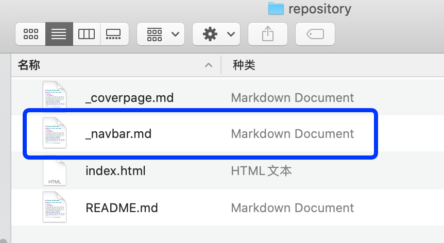Select list view mode button
444x243 pixels.
(59, 34)
